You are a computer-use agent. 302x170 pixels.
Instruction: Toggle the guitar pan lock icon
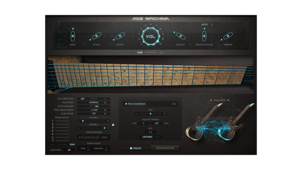point(113,124)
